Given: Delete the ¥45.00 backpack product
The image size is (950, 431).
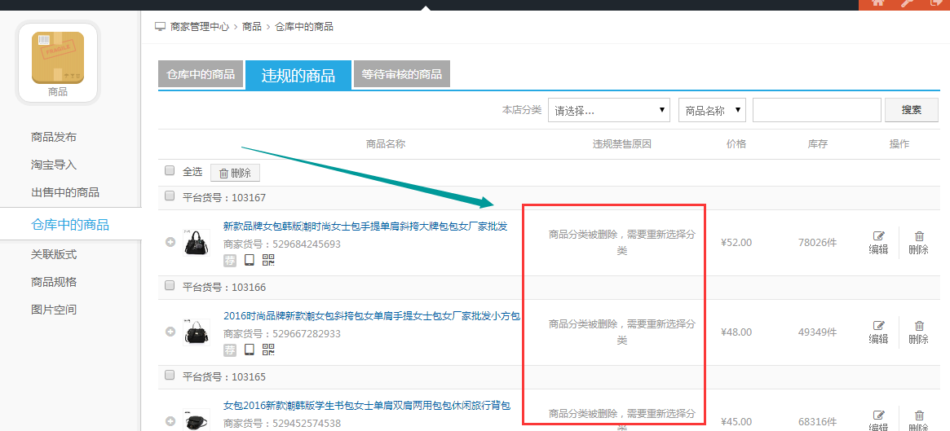Looking at the screenshot, I should tap(918, 420).
